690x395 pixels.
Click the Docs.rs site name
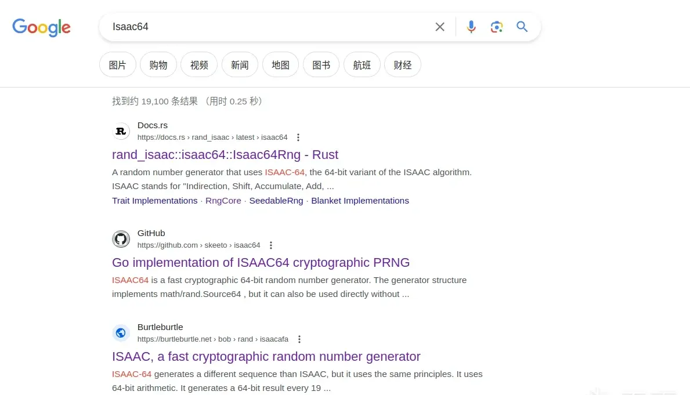click(x=152, y=125)
